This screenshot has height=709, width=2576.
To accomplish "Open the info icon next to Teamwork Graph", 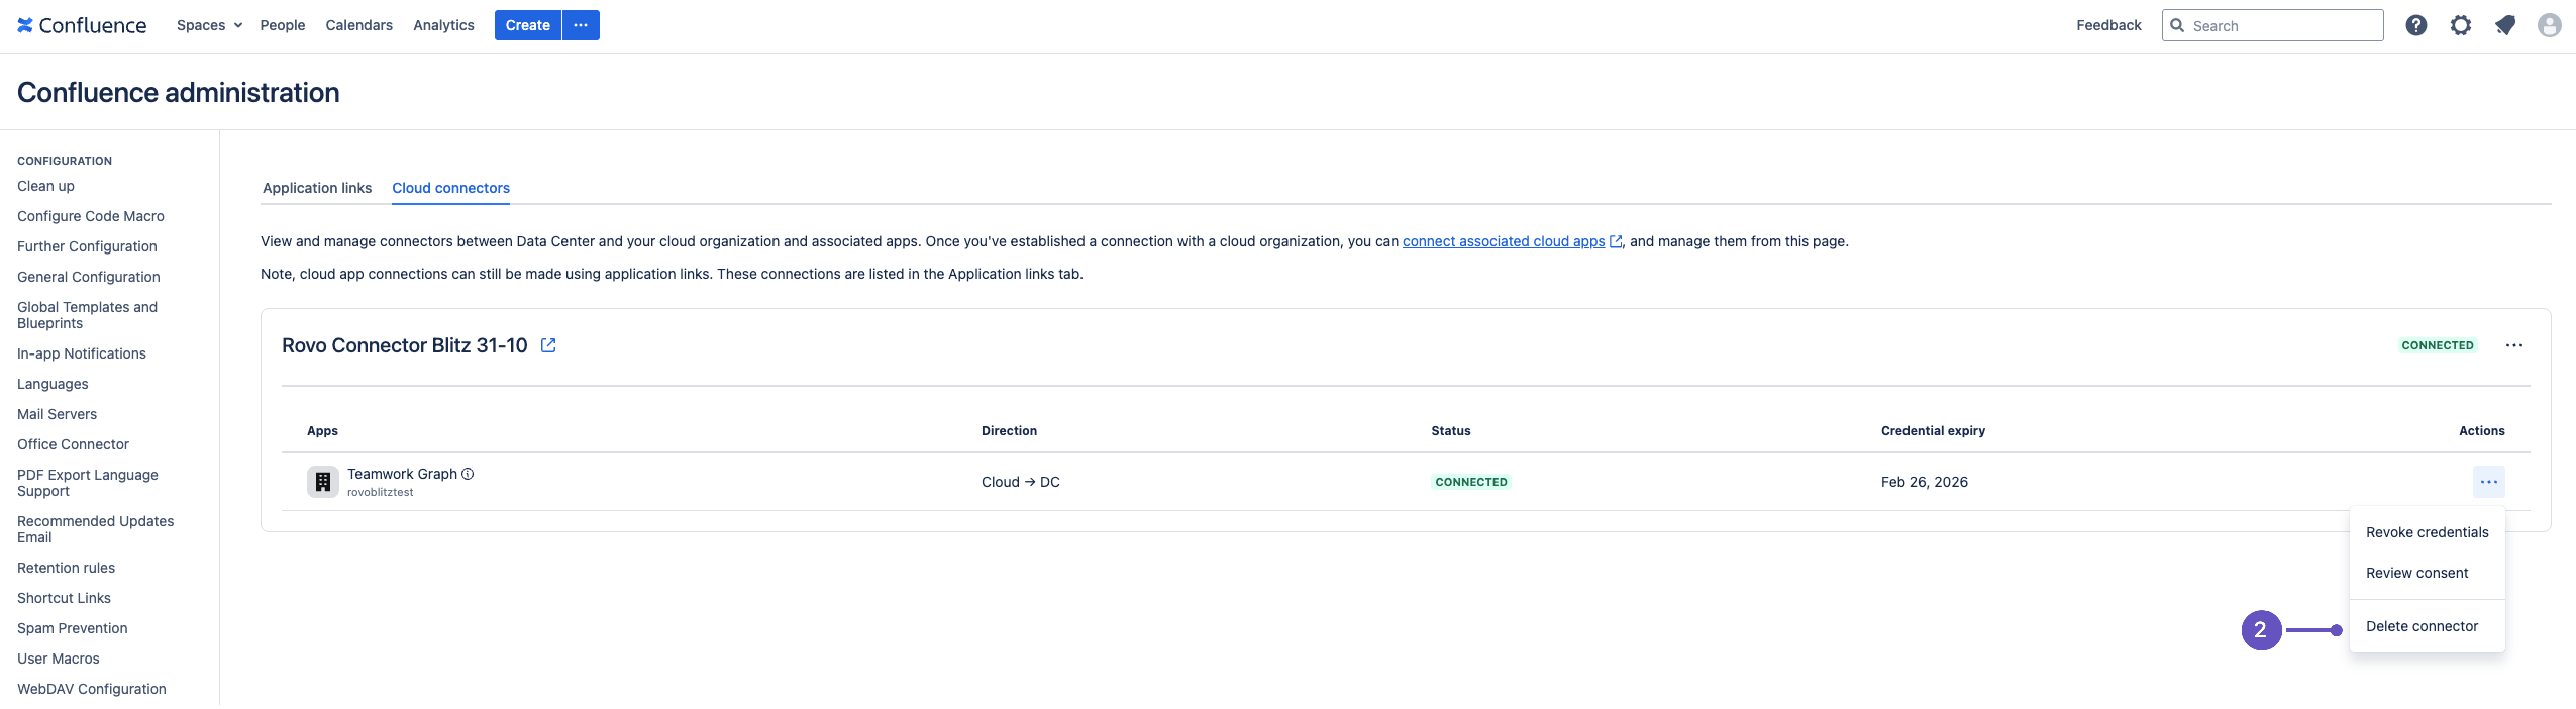I will coord(469,473).
